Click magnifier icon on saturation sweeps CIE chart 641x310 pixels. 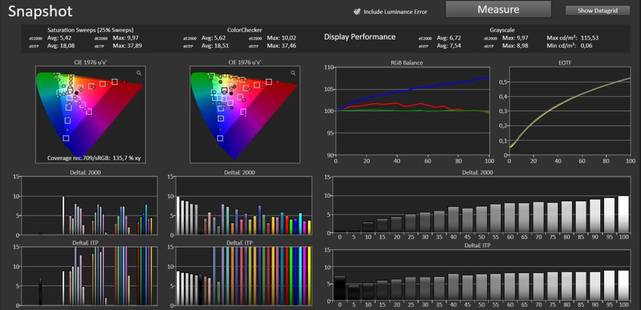pos(139,73)
